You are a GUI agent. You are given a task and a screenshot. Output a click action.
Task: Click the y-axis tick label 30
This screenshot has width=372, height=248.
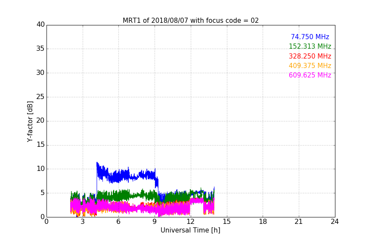pyautogui.click(x=40, y=73)
